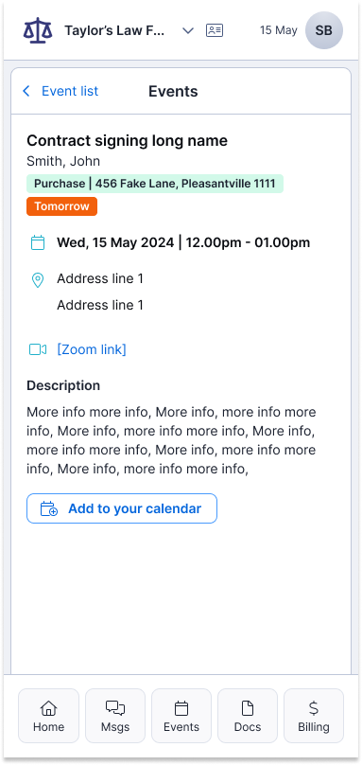This screenshot has width=362, height=765.
Task: Click the SB user avatar
Action: coord(324,30)
